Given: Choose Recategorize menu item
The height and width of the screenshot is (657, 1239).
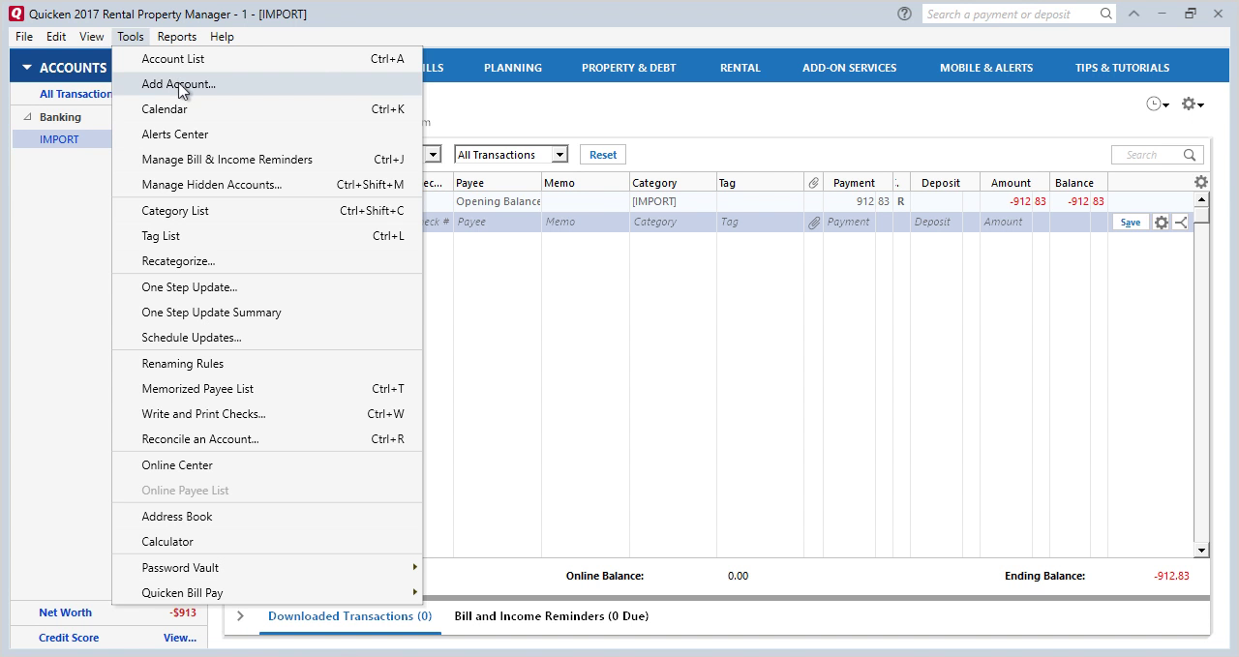Looking at the screenshot, I should (266, 261).
